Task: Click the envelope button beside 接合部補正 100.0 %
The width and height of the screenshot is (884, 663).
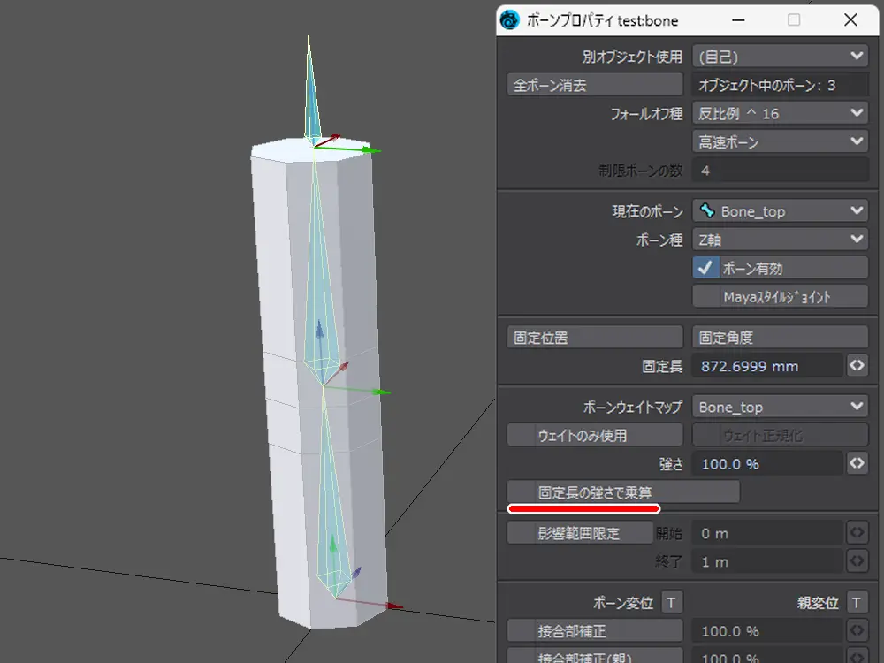Action: click(856, 631)
